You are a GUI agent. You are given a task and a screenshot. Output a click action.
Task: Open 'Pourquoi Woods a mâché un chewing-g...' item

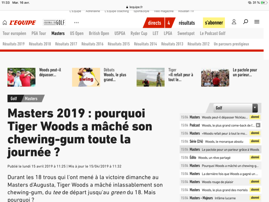(x=220, y=166)
